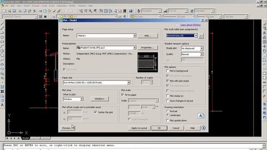The width and height of the screenshot is (267, 150).
Task: Click the Window< button
Action: [100, 99]
